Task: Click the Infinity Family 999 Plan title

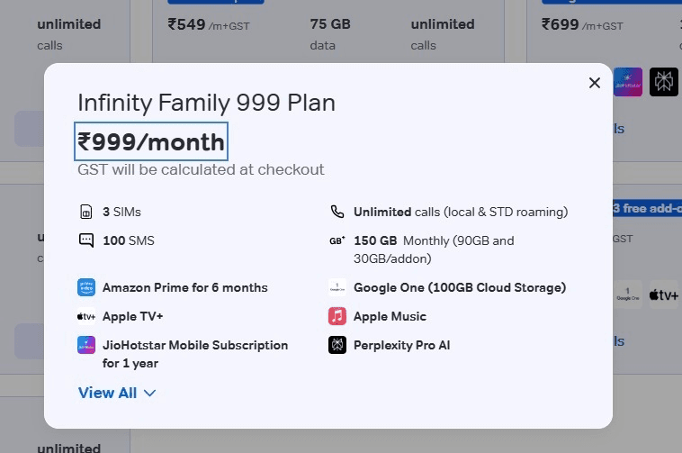Action: point(206,103)
